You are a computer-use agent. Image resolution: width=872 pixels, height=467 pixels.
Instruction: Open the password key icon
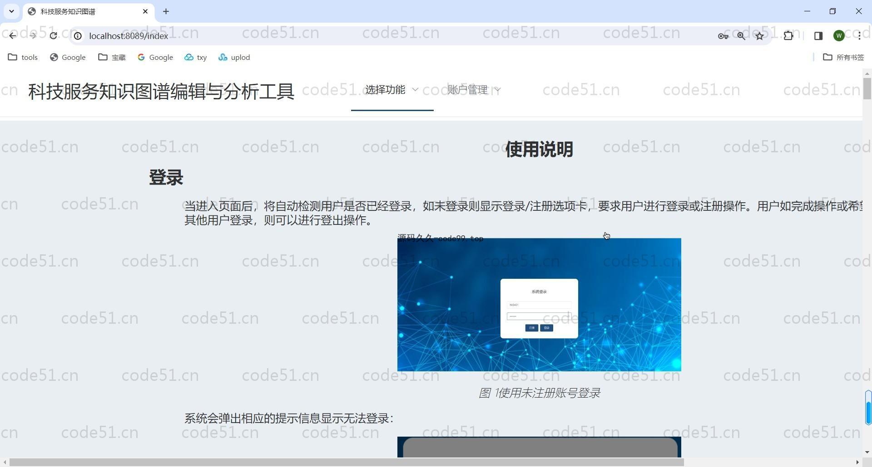pyautogui.click(x=723, y=36)
